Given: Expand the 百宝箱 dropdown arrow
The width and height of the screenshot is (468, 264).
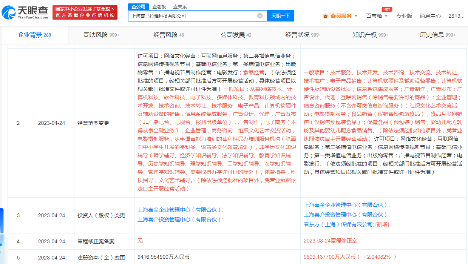Looking at the screenshot, I should point(386,16).
